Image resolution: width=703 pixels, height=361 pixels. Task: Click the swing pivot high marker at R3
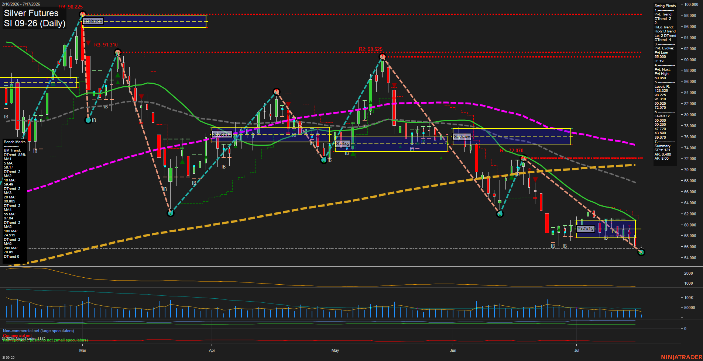[117, 52]
